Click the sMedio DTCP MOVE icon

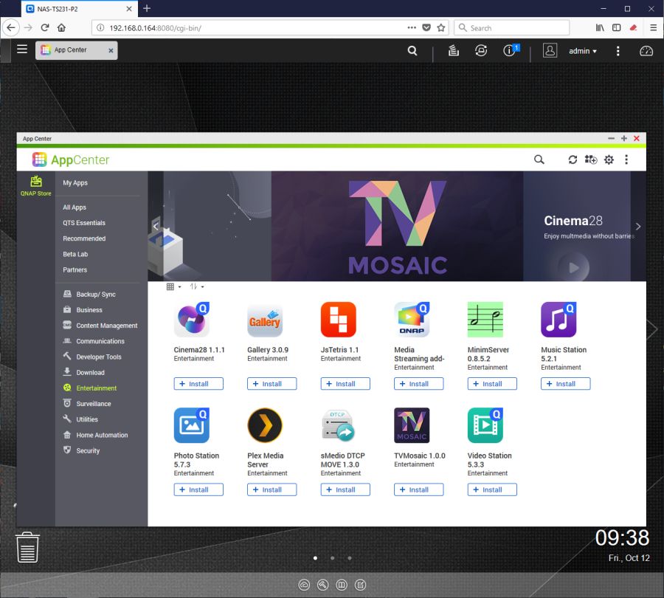pyautogui.click(x=339, y=425)
